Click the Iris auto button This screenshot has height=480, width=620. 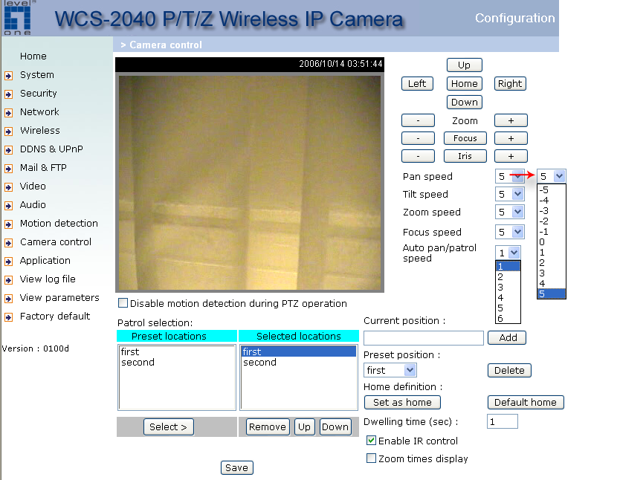[x=465, y=156]
